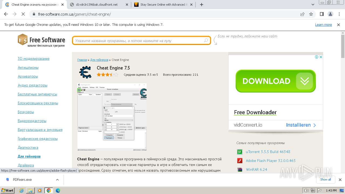
Task: Open the uTorrent 3.5.5 Build 46348 link
Action: (x=268, y=152)
